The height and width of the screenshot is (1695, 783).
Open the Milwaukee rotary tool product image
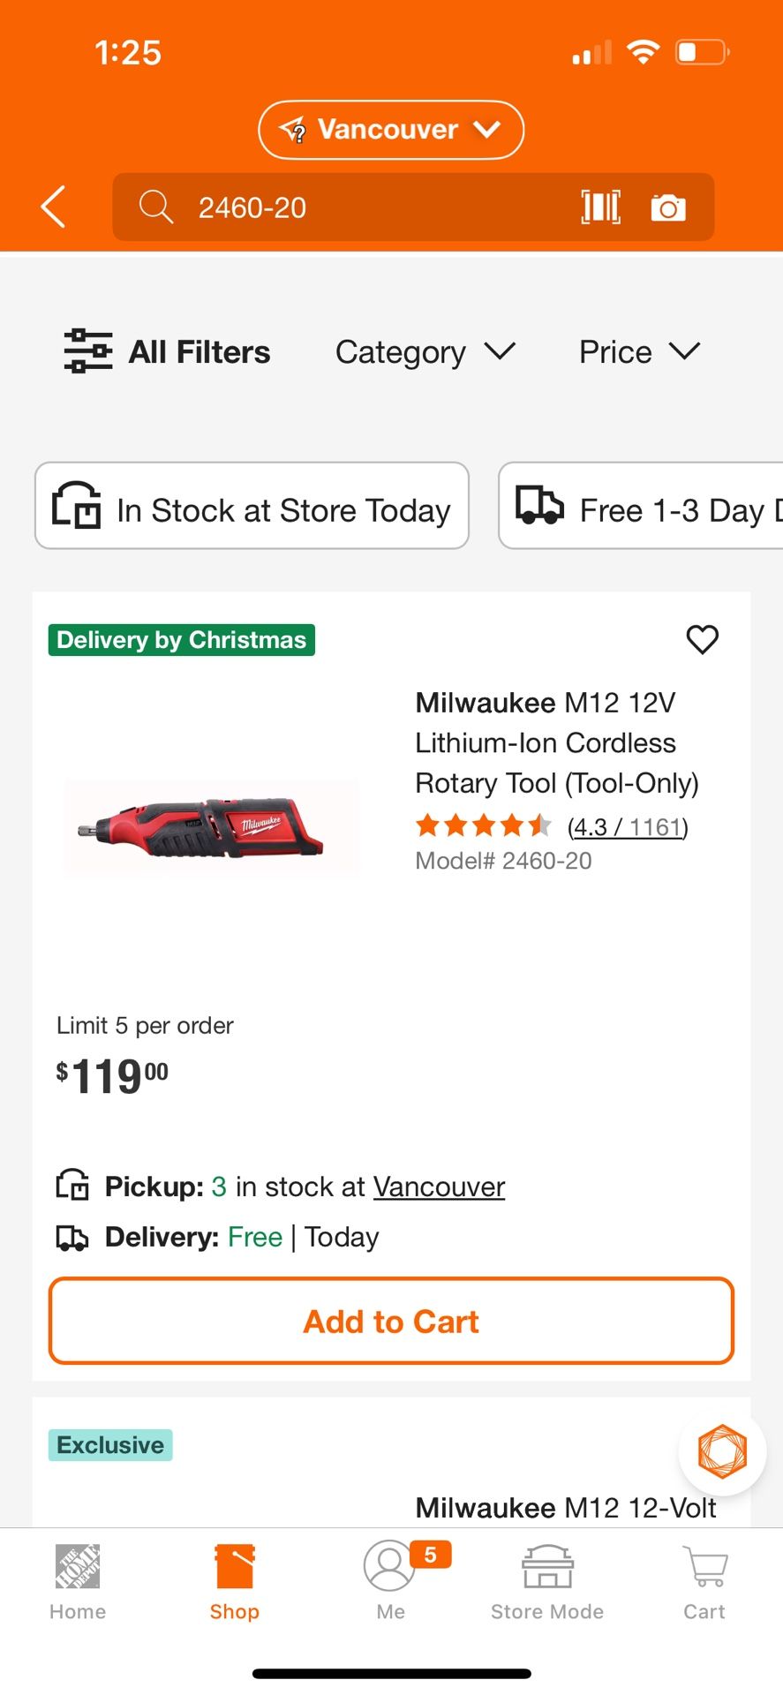211,826
